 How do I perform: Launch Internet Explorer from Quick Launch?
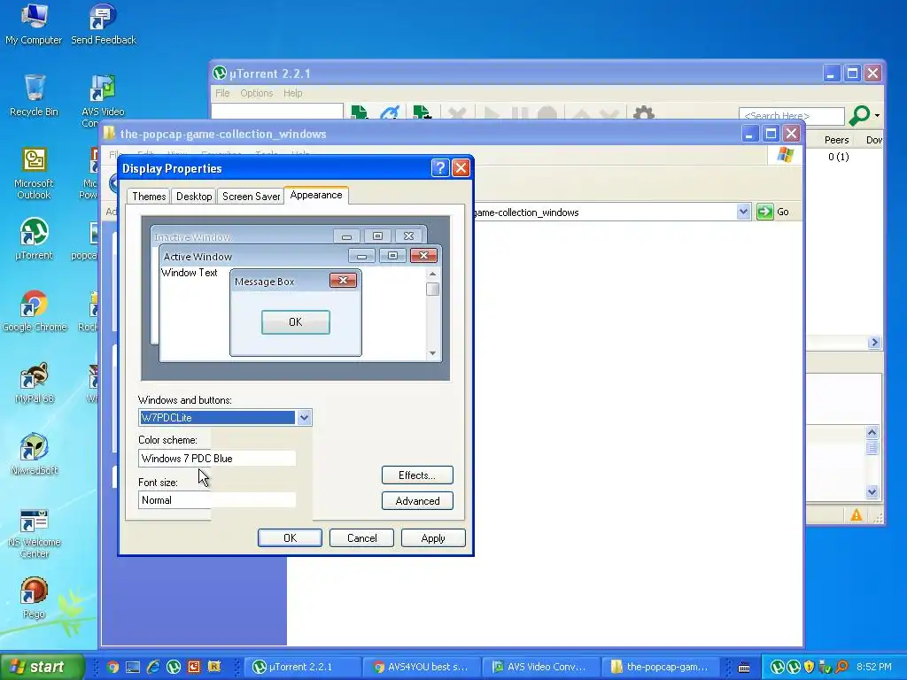click(153, 667)
